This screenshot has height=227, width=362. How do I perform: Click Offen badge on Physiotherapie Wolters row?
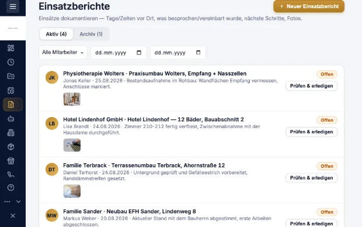pos(327,74)
